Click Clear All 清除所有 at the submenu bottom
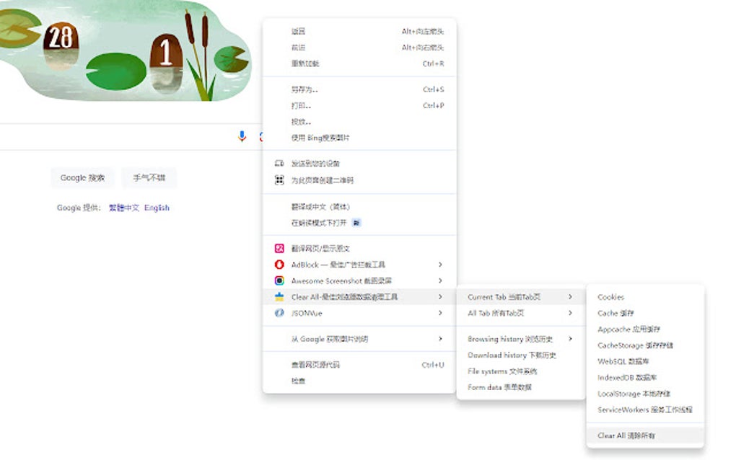Image resolution: width=736 pixels, height=460 pixels. (645, 435)
